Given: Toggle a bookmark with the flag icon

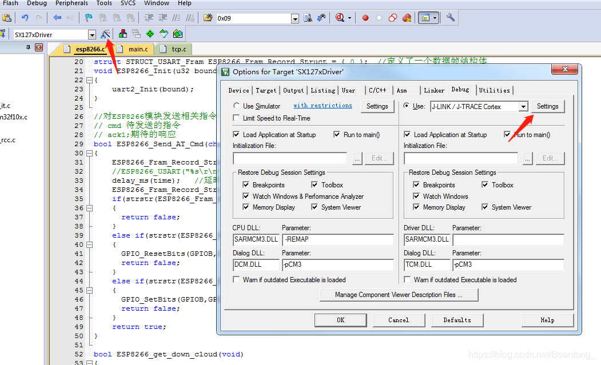Looking at the screenshot, I should 89,18.
